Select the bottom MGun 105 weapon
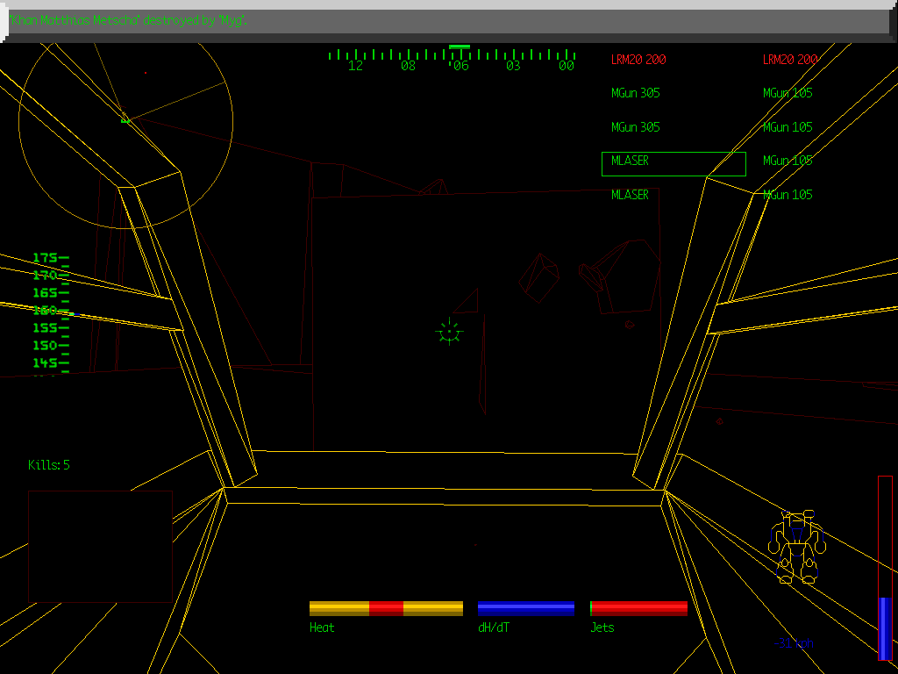 787,195
